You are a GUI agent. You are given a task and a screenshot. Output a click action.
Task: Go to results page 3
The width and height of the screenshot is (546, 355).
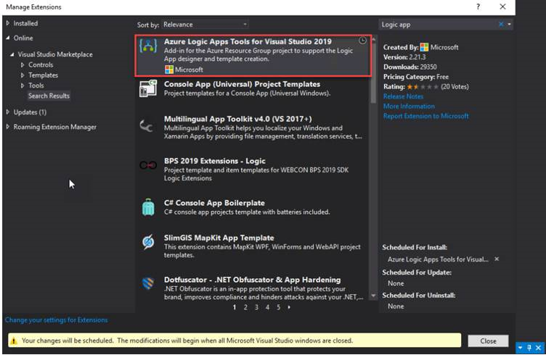click(x=256, y=307)
